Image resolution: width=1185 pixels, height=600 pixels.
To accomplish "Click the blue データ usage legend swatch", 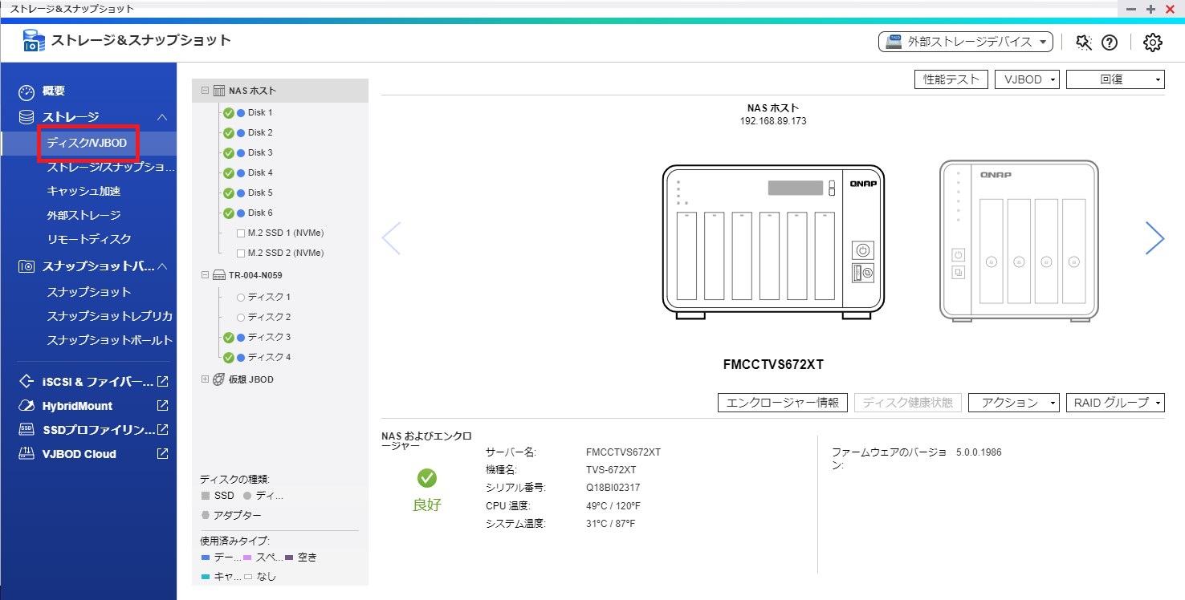I will click(x=205, y=557).
